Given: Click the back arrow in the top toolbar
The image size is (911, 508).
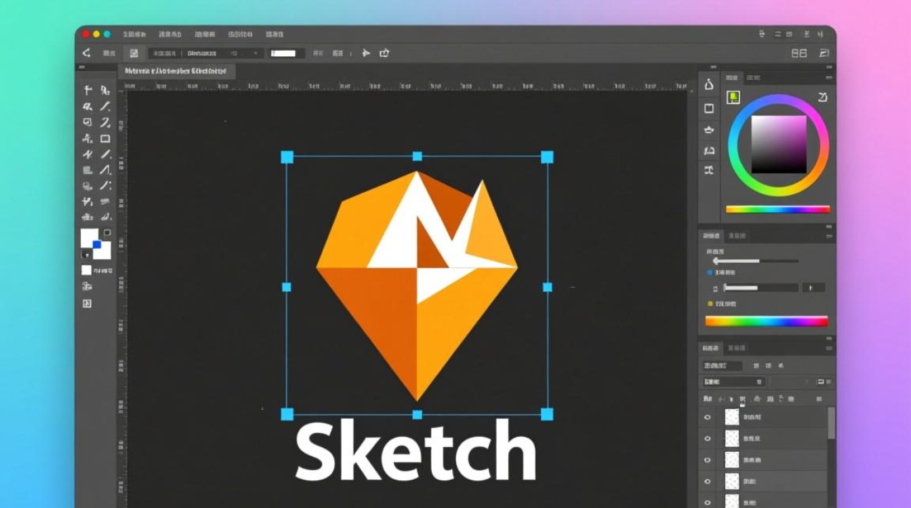Looking at the screenshot, I should point(86,53).
